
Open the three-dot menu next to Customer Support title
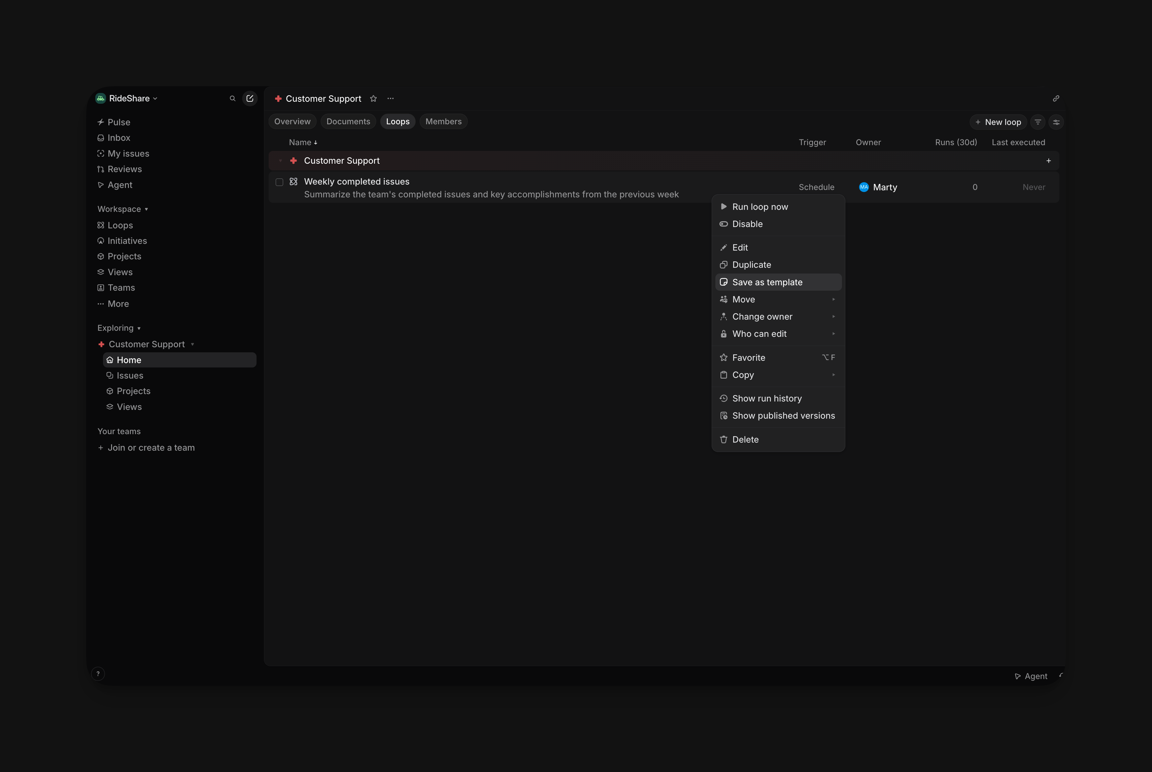[x=391, y=98]
